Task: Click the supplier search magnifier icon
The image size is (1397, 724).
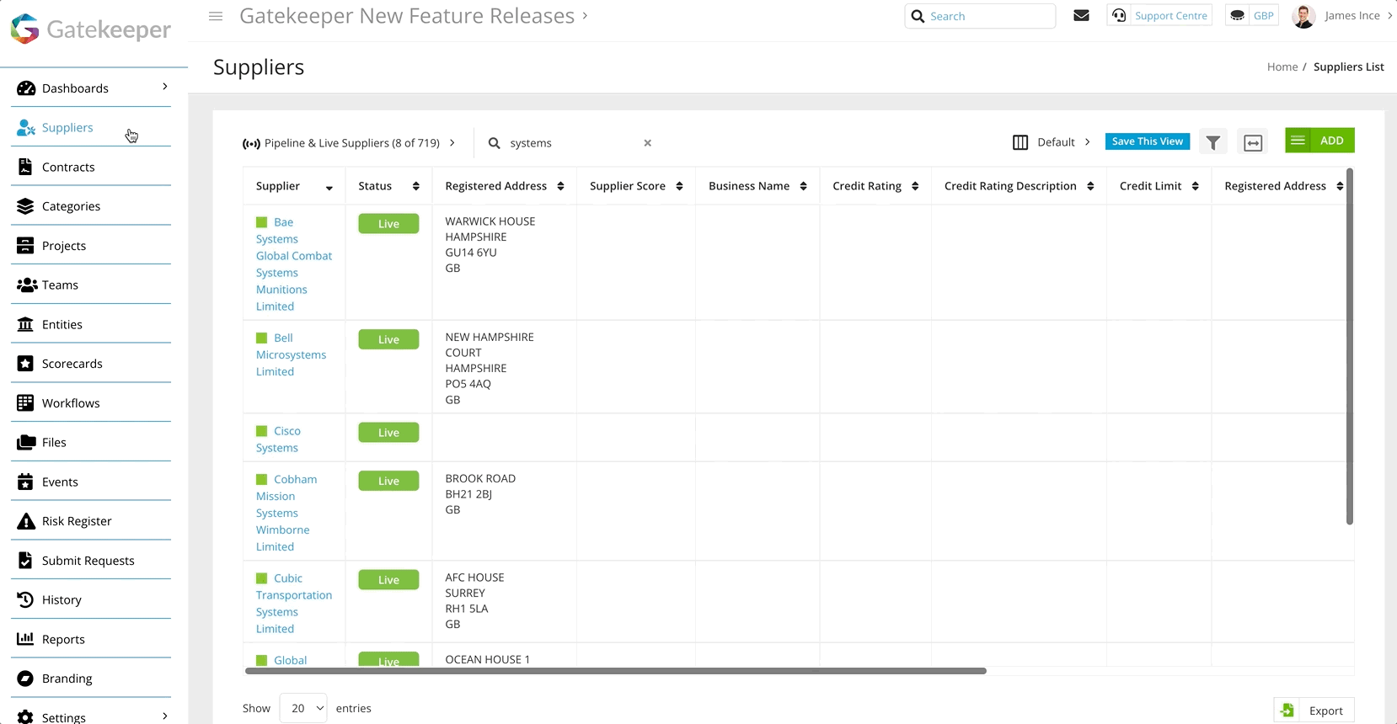Action: coord(495,143)
